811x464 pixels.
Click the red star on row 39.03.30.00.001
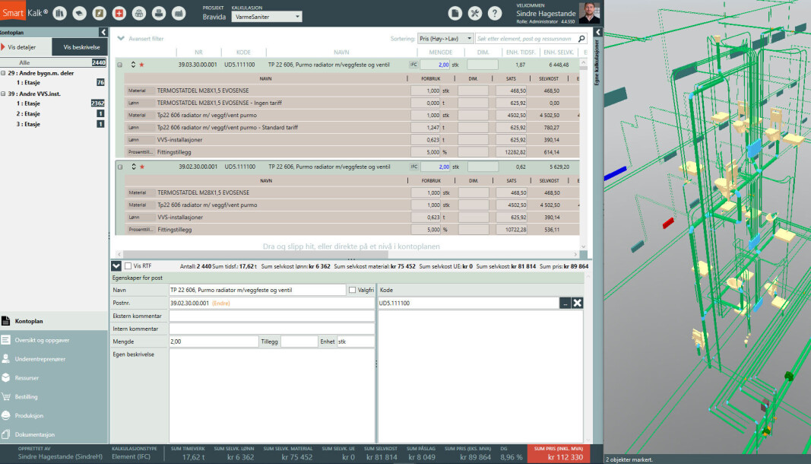[141, 65]
